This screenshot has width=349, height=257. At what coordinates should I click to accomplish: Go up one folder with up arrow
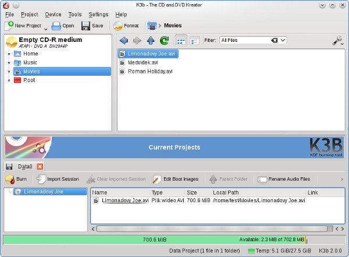click(151, 41)
